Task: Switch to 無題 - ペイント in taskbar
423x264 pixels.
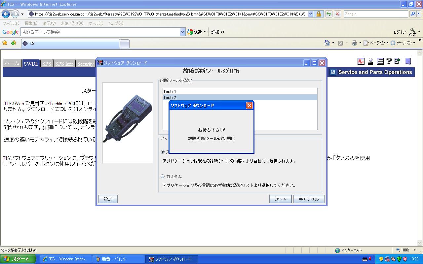Action: tap(118, 259)
